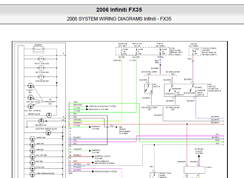Click "2006 SYSTEM WIRING DIAGRAMS Infiniti - FX35" subtitle

119,19
